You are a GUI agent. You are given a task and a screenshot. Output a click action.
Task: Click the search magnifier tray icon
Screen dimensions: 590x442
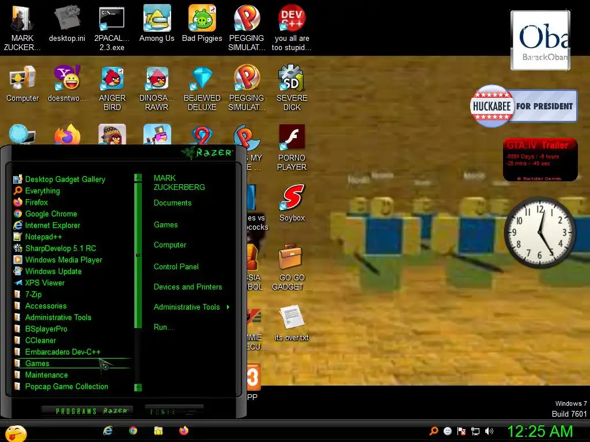point(433,431)
